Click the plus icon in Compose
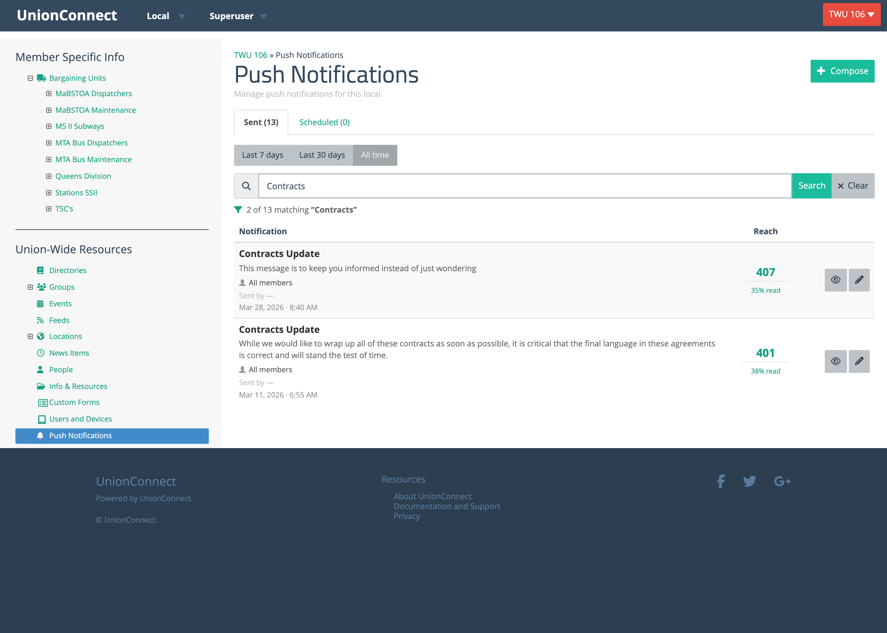Image resolution: width=887 pixels, height=633 pixels. [821, 71]
